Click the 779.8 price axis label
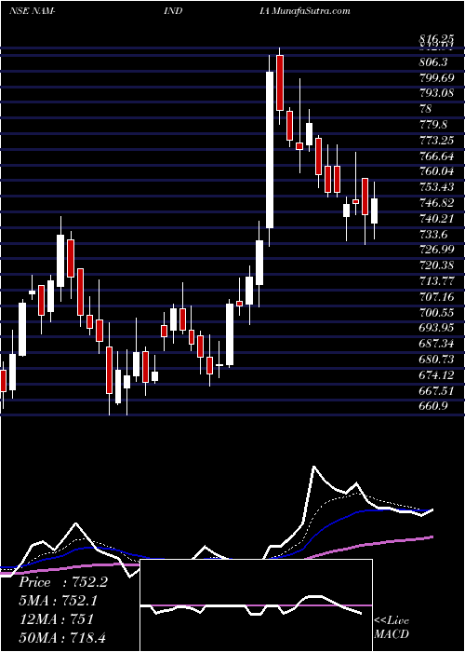 click(x=434, y=125)
